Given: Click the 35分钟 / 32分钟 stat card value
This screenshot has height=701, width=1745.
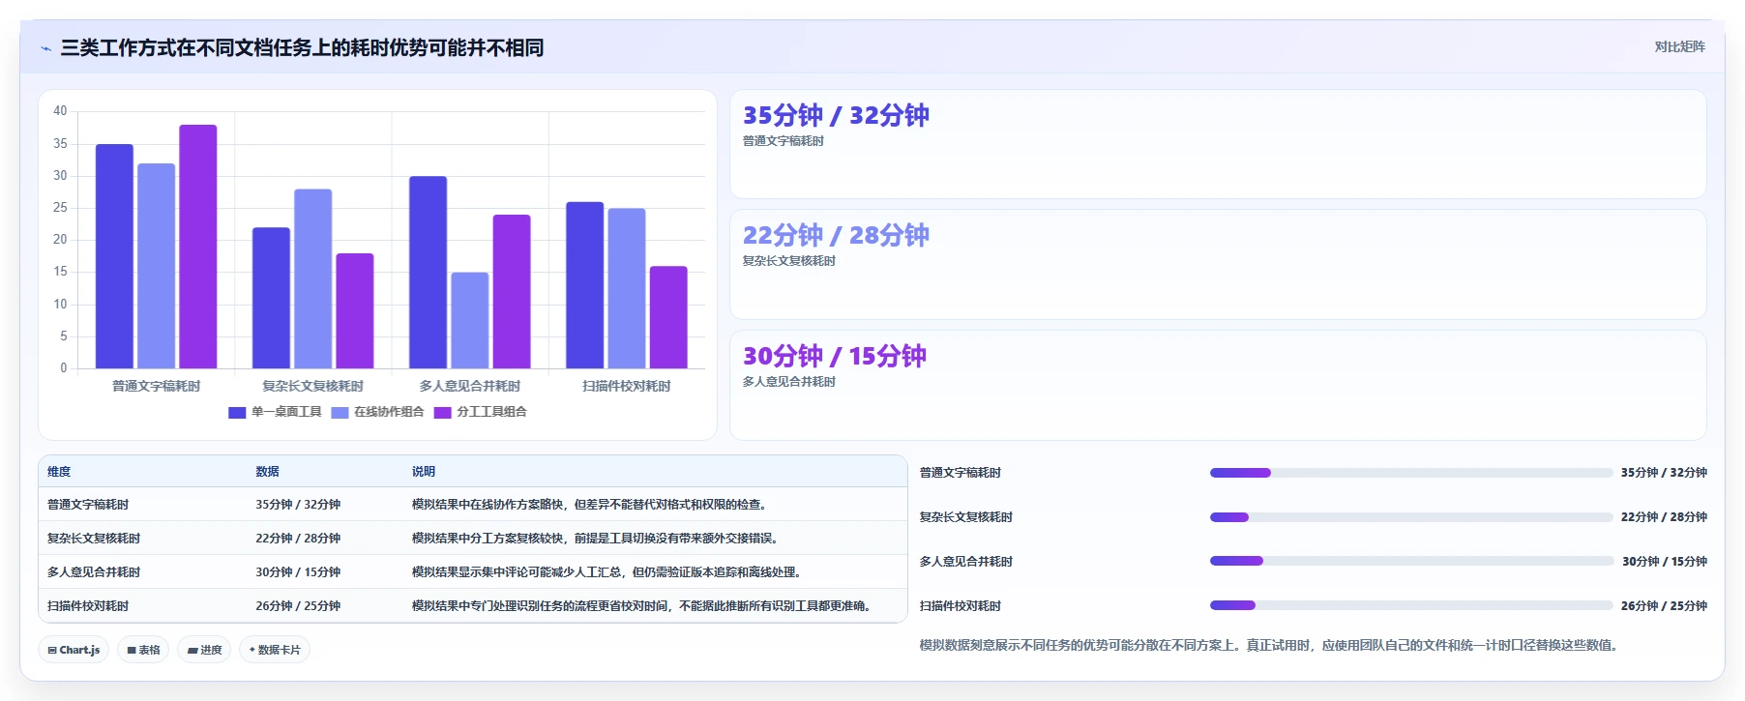Looking at the screenshot, I should pos(836,115).
